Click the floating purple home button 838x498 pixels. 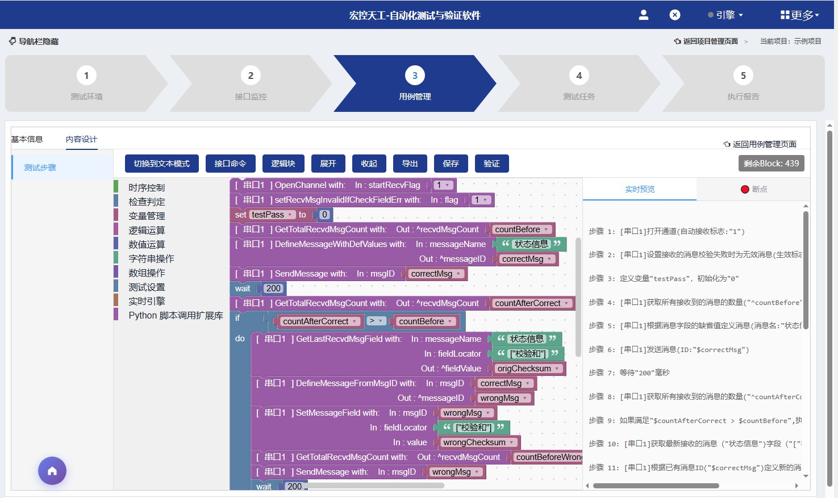52,471
